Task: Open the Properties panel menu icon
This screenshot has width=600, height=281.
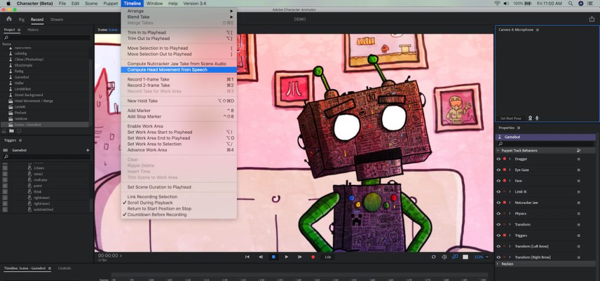Action: 519,128
